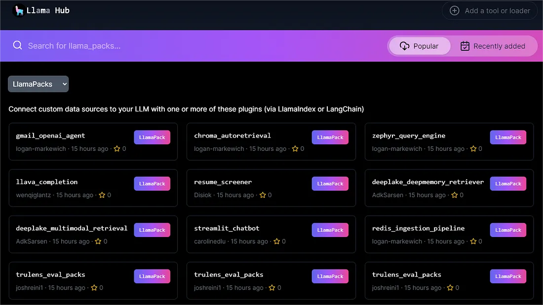Screen dimensions: 543x305
Task: Click the star icon on llava_completion card
Action: point(102,195)
